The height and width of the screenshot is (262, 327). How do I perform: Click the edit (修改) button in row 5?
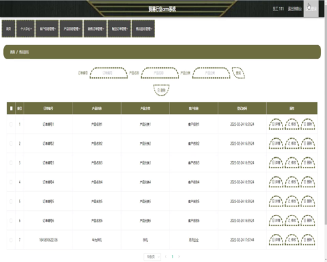coord(292,201)
